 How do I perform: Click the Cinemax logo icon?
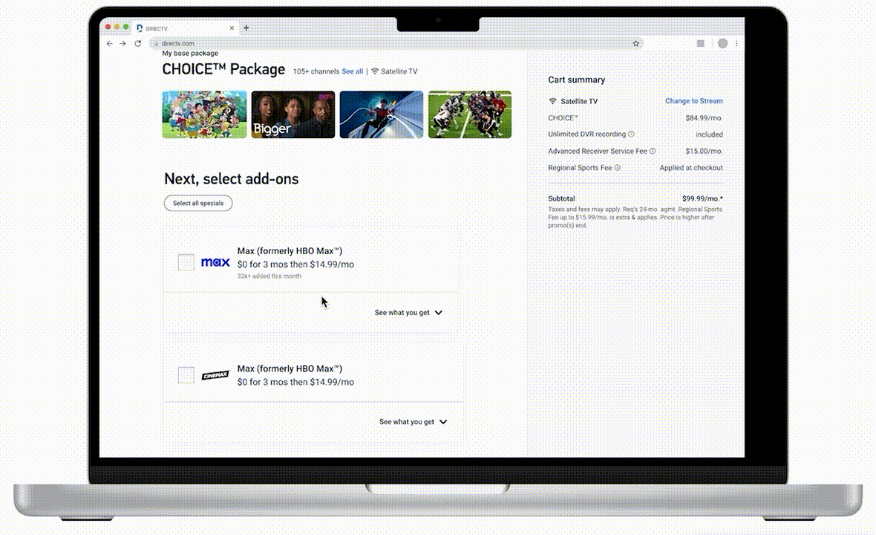(215, 375)
